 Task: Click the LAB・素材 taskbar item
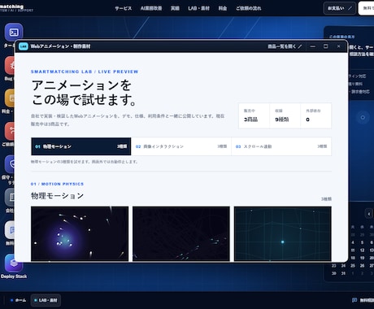(x=46, y=300)
